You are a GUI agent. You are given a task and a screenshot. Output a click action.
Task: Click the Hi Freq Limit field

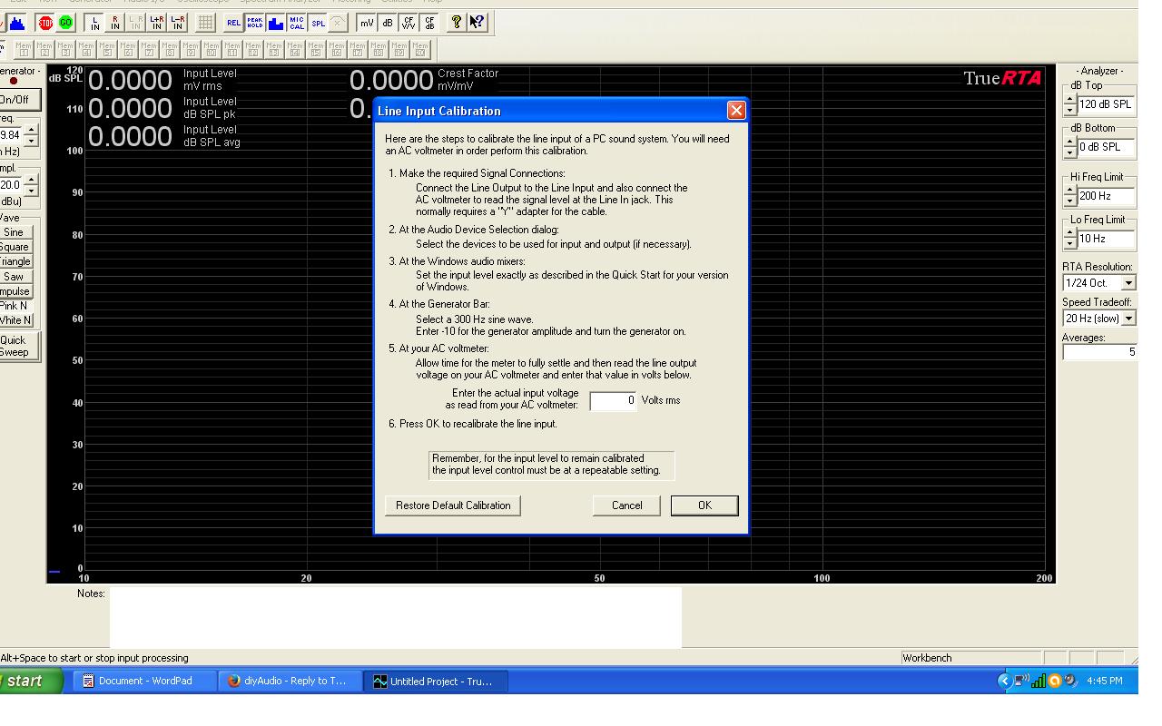point(1106,196)
